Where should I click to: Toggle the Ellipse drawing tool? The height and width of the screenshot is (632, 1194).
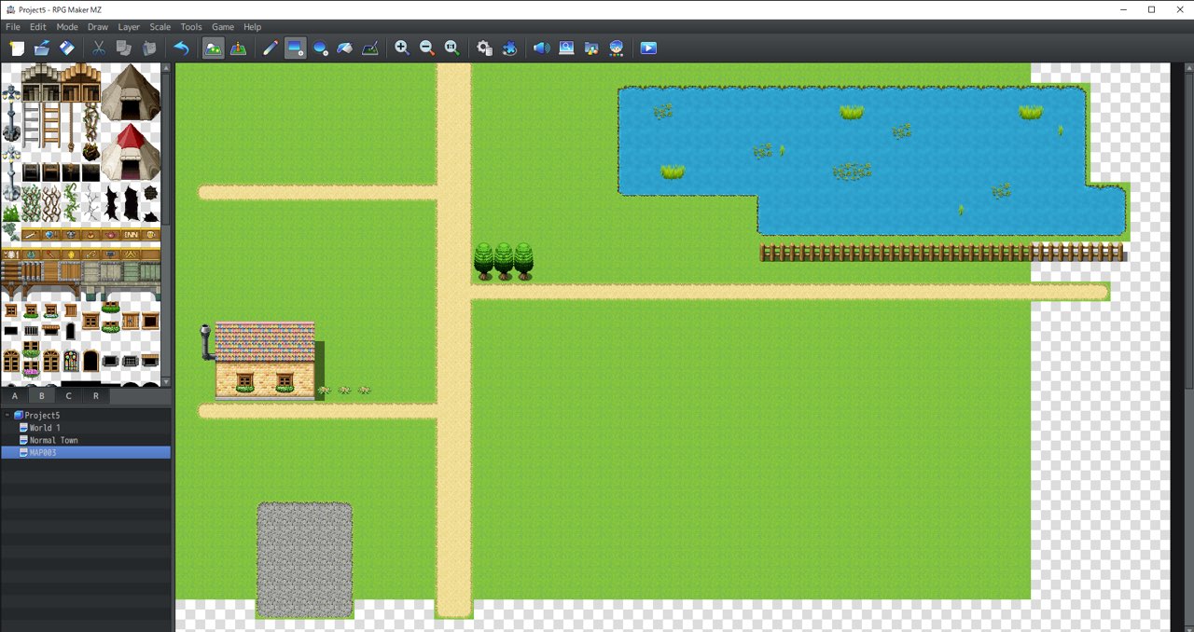click(321, 48)
